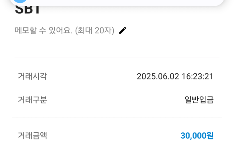234x146 pixels.
Task: Select the date 2025.06.02 in timestamp
Action: pyautogui.click(x=158, y=76)
